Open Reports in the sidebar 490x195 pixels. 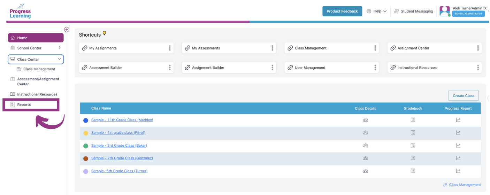[31, 105]
